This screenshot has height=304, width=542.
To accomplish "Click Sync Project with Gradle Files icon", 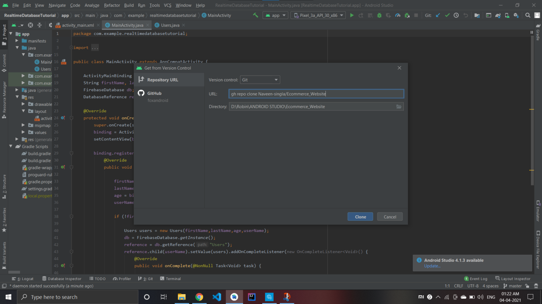I will tap(498, 15).
